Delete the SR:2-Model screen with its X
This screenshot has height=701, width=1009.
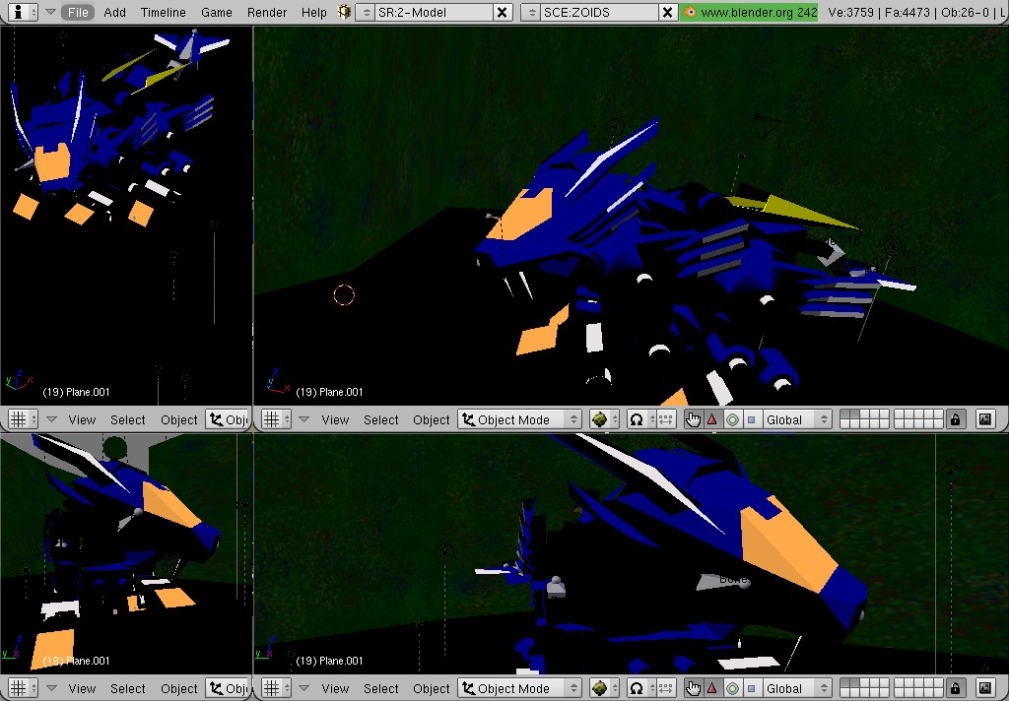pyautogui.click(x=503, y=12)
